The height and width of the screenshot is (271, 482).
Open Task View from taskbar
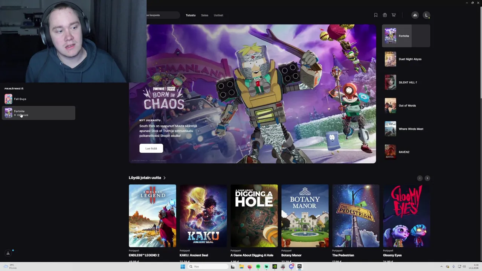(233, 266)
